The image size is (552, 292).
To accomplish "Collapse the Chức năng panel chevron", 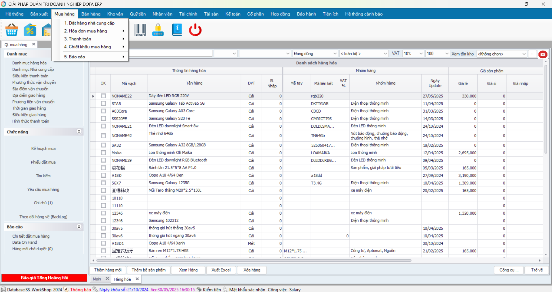I will [79, 131].
